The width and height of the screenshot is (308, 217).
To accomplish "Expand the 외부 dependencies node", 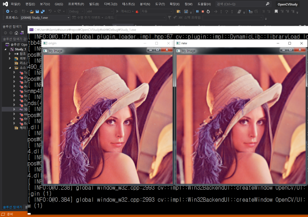I will coord(10,58).
